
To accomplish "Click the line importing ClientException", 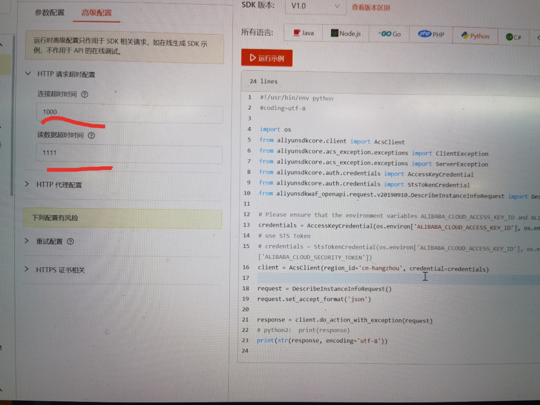I will coord(374,152).
